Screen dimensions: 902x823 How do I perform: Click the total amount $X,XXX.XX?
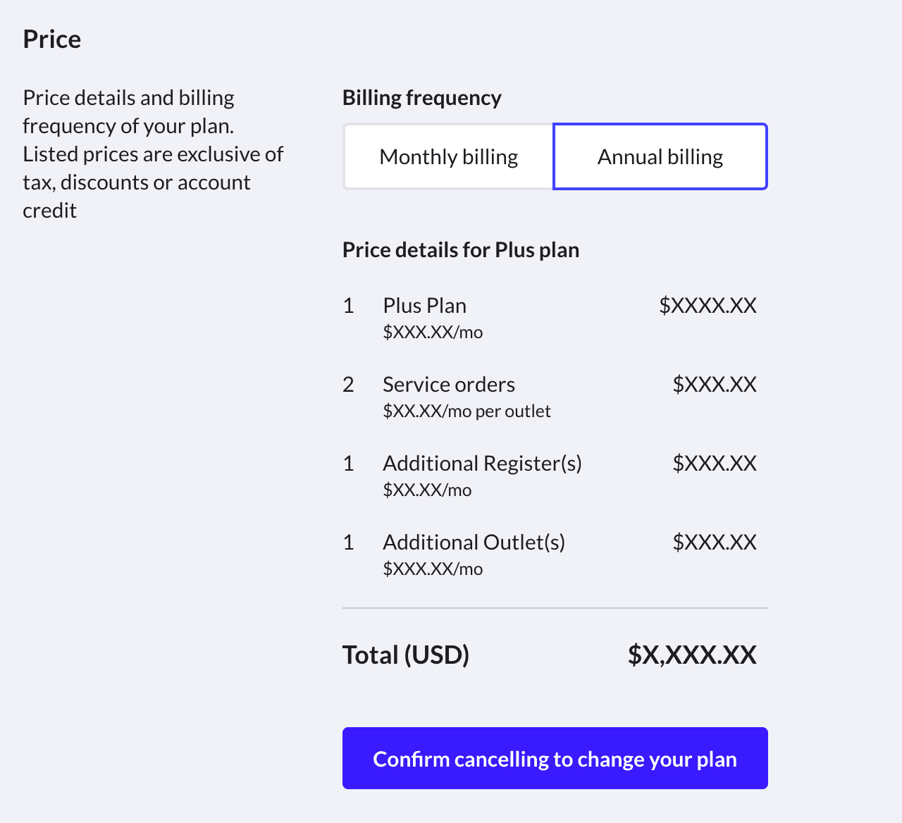pyautogui.click(x=691, y=655)
